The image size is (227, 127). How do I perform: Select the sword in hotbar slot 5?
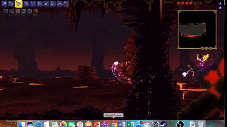tap(33, 4)
